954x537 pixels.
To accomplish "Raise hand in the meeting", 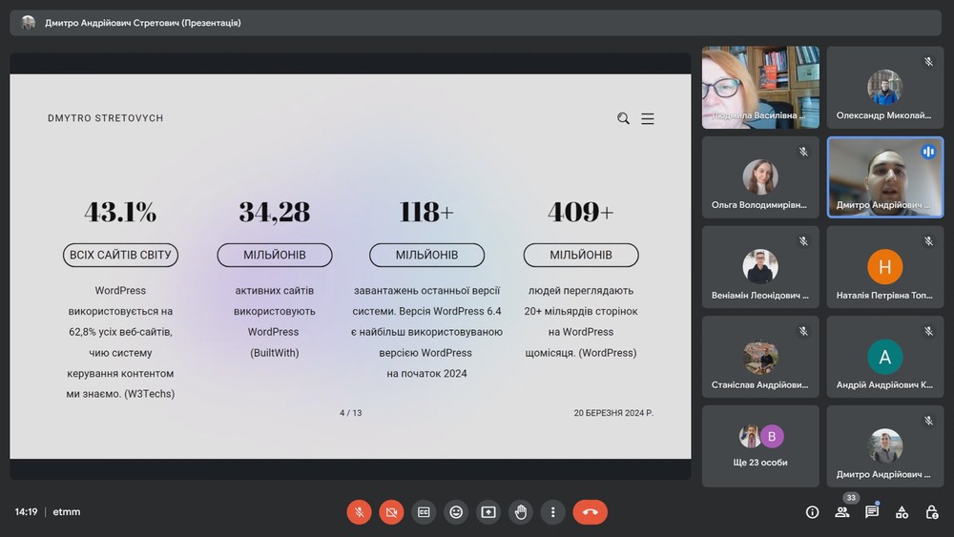I will 520,512.
